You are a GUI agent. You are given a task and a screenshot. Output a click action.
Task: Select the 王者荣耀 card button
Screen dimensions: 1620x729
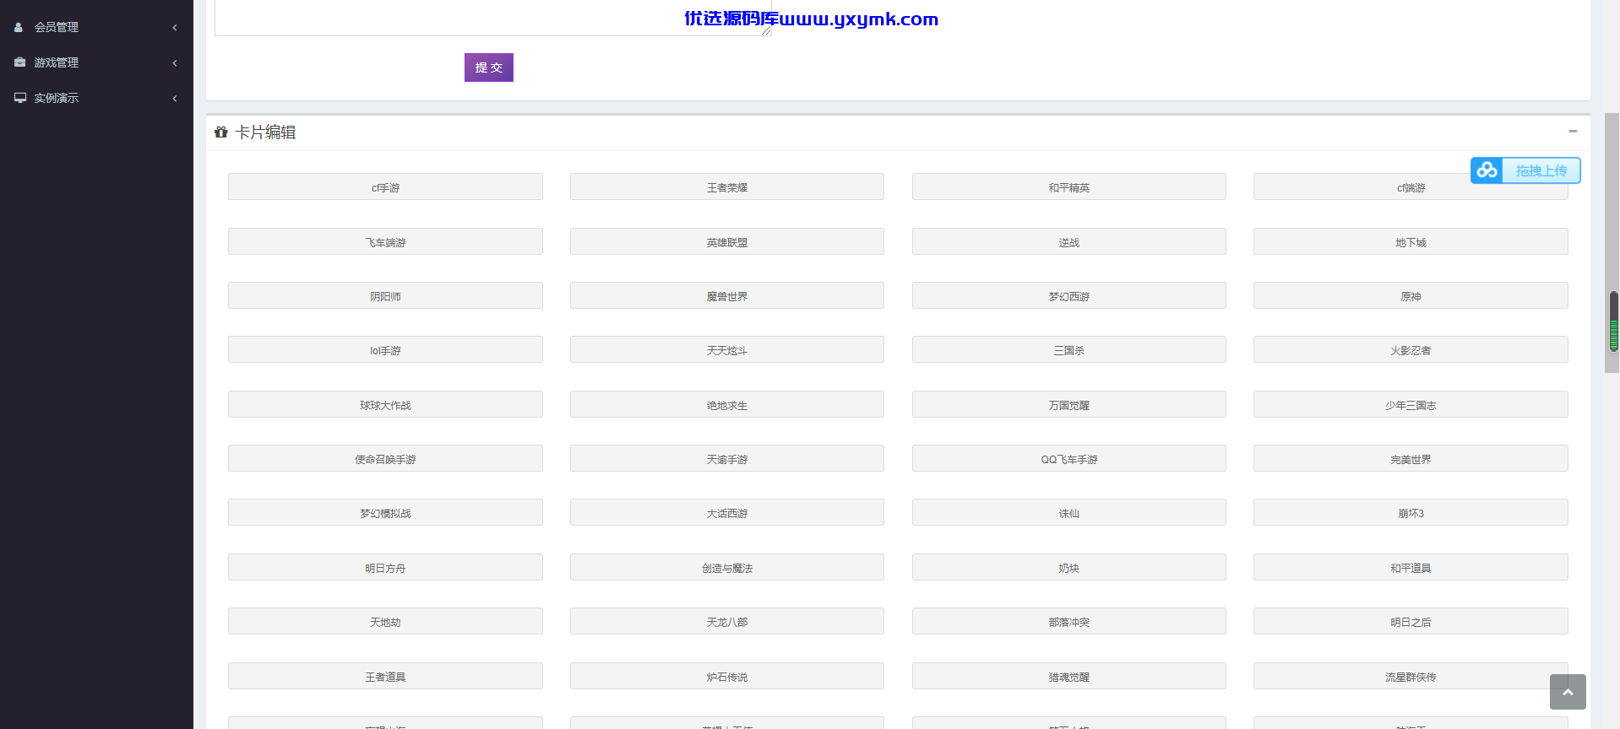coord(727,187)
